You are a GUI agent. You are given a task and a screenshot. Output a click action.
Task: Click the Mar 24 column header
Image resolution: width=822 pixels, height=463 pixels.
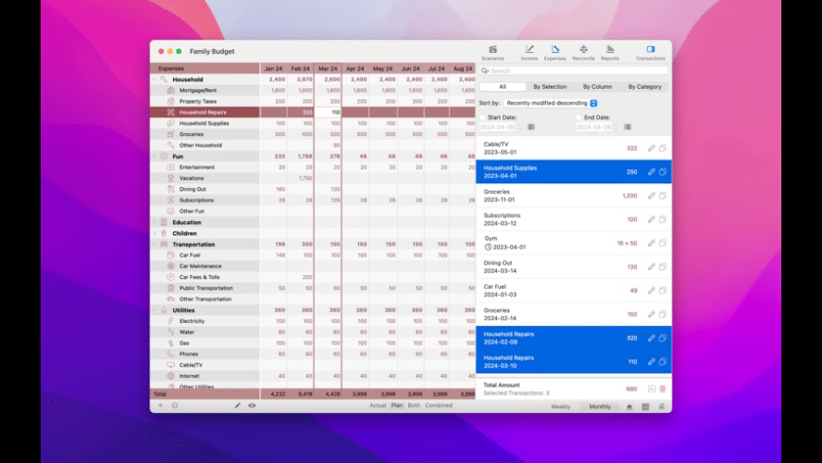coord(328,68)
